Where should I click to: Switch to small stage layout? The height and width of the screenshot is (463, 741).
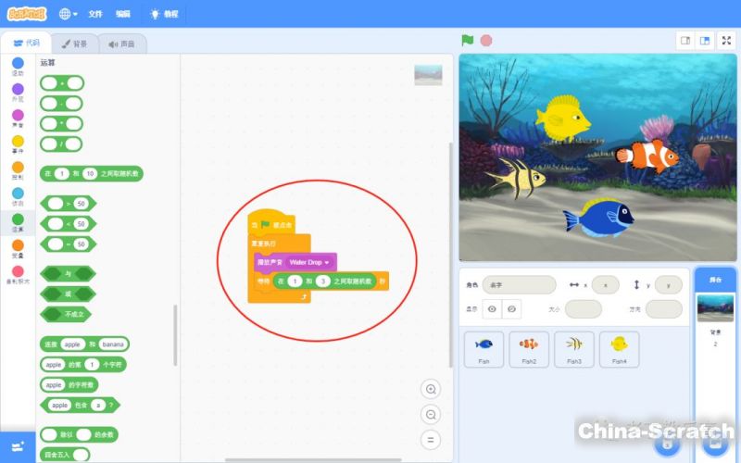click(686, 41)
